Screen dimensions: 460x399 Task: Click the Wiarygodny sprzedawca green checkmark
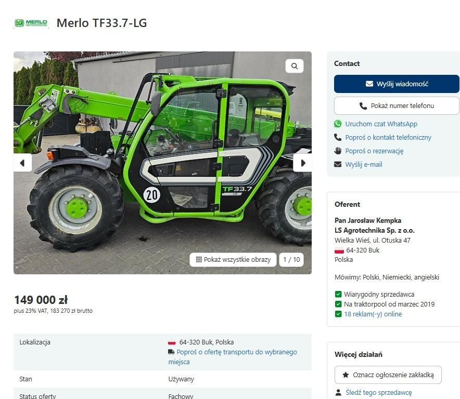338,294
